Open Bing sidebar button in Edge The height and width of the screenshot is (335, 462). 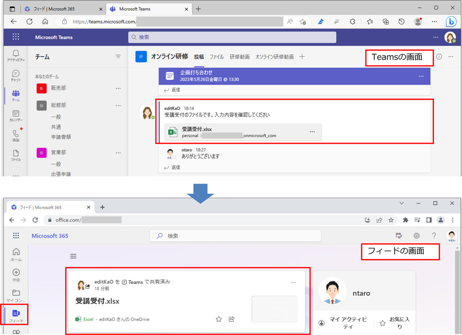[451, 22]
